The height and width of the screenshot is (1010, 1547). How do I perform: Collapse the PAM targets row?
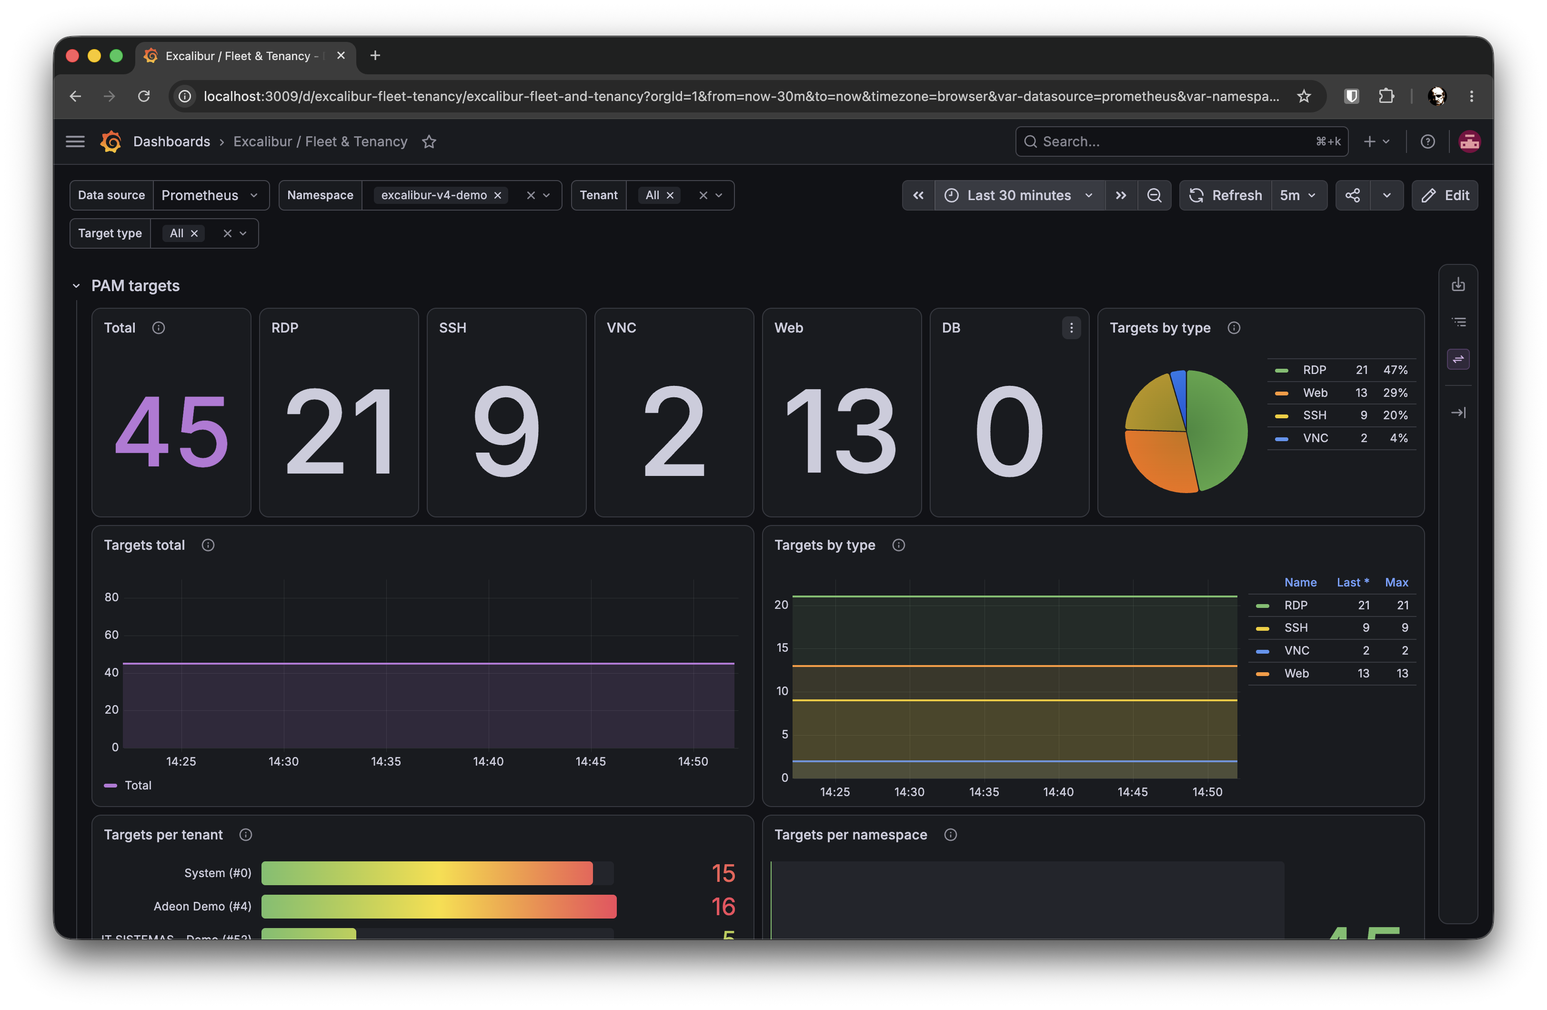[76, 285]
